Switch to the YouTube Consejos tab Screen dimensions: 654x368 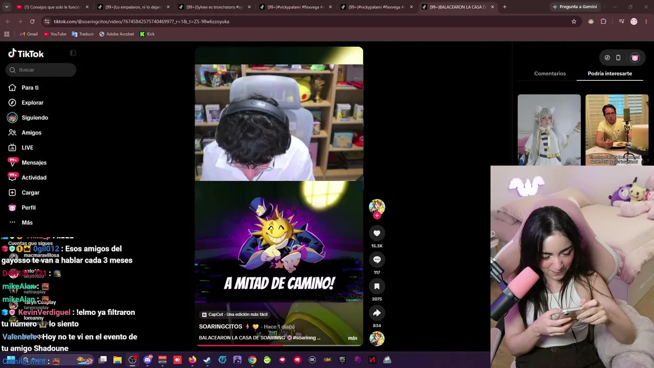[53, 7]
